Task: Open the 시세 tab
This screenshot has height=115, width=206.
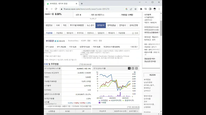Action: point(58,25)
